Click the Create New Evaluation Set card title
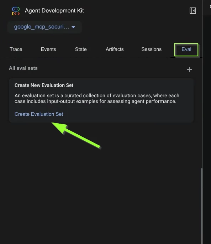The height and width of the screenshot is (244, 211). pos(44,85)
